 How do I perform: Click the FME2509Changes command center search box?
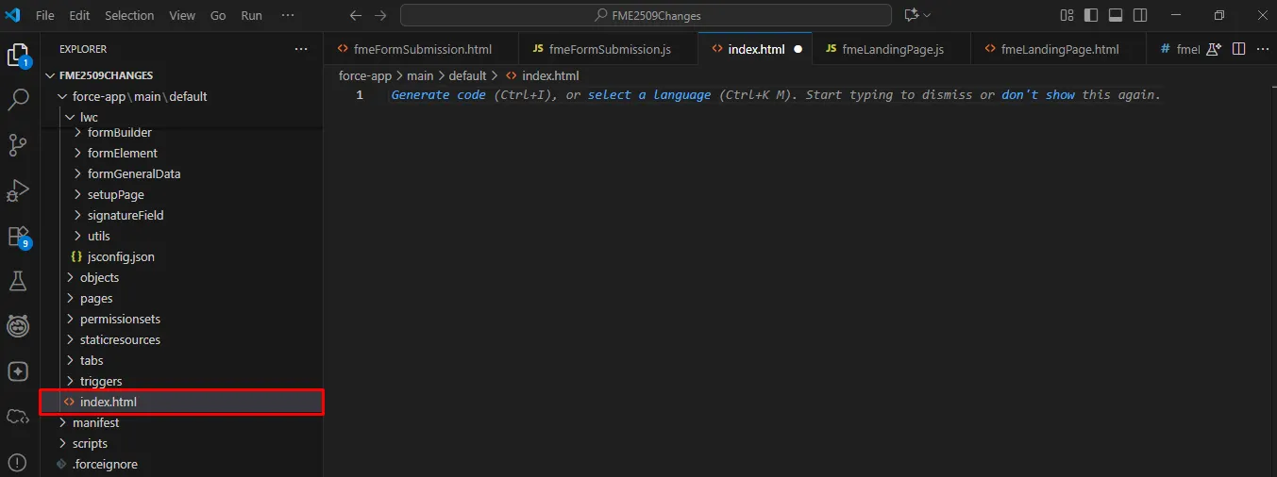tap(647, 16)
